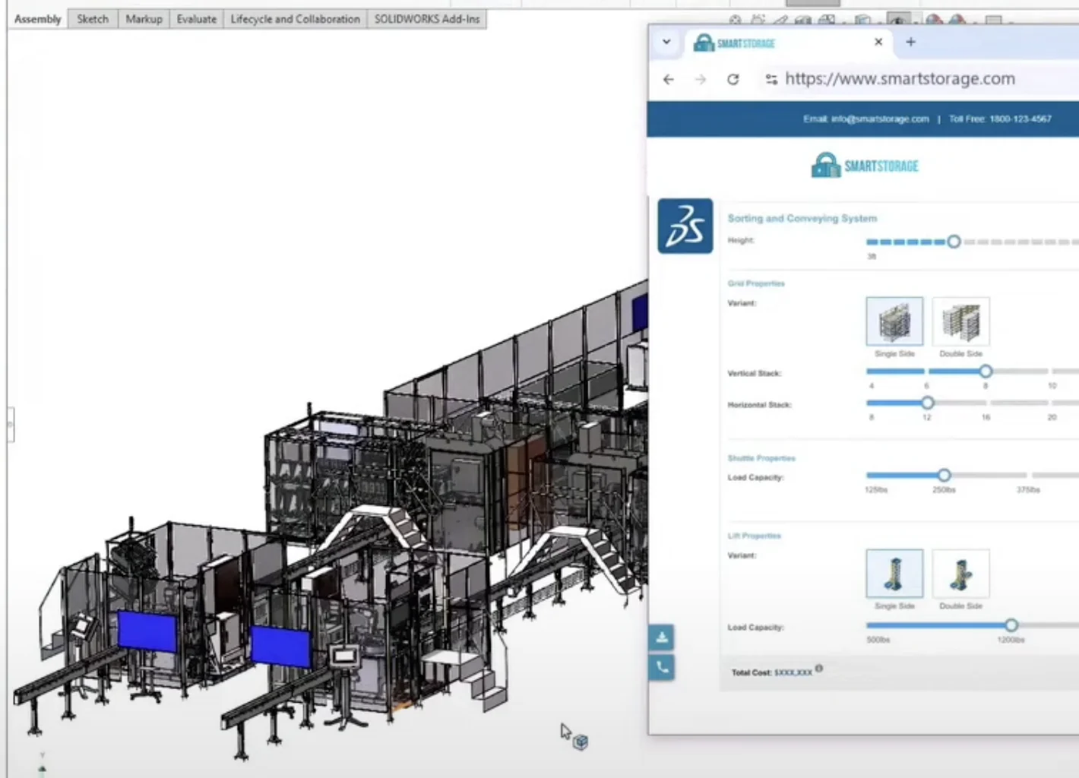Close the SmartStorage browser tab
The image size is (1079, 778).
(x=878, y=42)
